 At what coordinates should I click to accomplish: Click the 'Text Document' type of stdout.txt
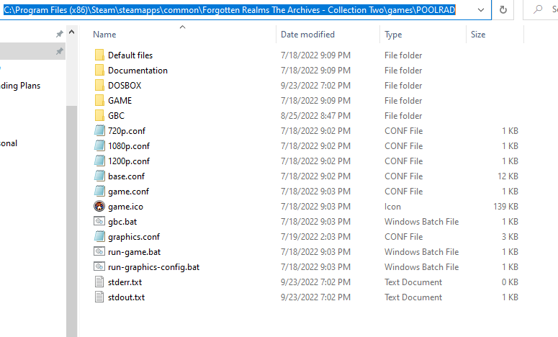pos(413,297)
